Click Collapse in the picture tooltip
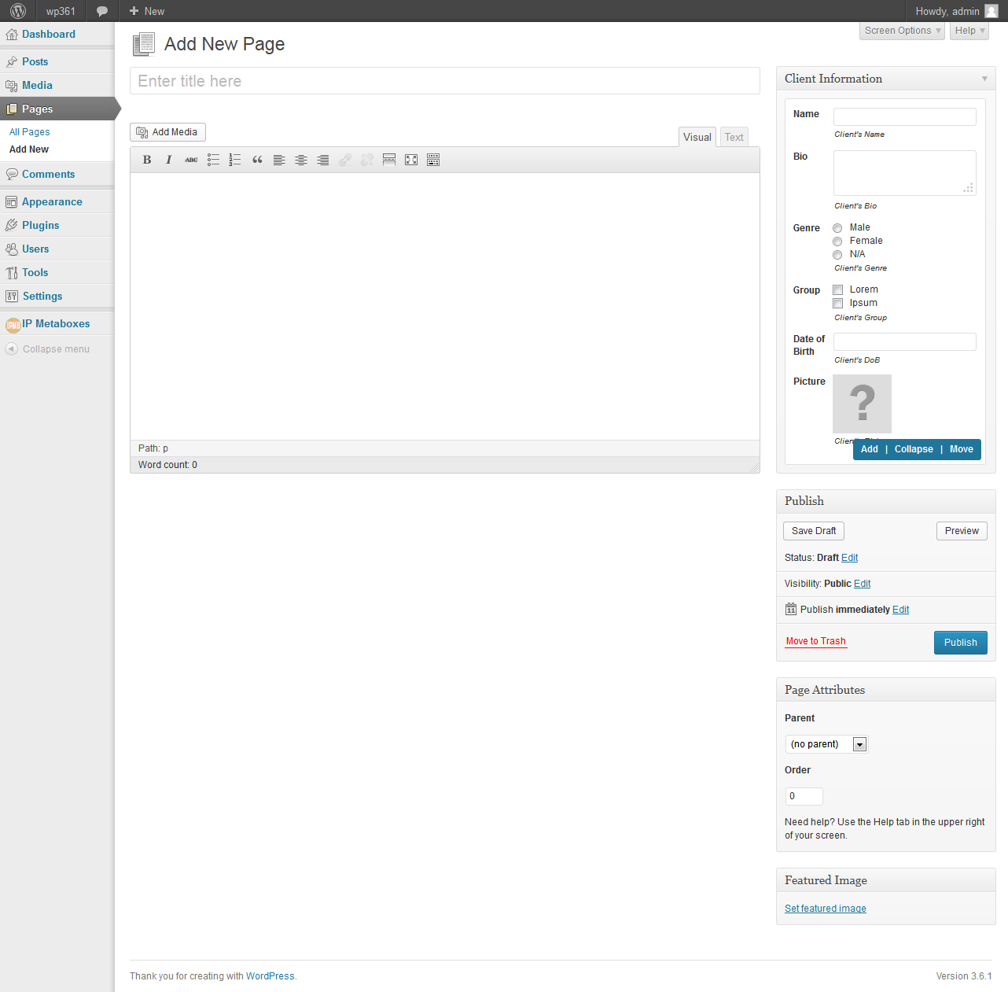The height and width of the screenshot is (992, 1008). (x=914, y=449)
